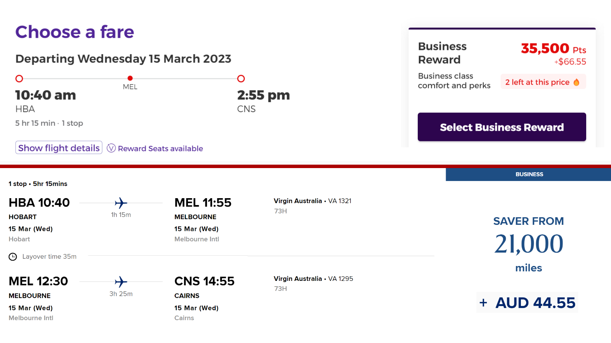Screen dimensions: 611x343
Task: Click the plane icon on HBA–MEL leg
Action: point(121,203)
